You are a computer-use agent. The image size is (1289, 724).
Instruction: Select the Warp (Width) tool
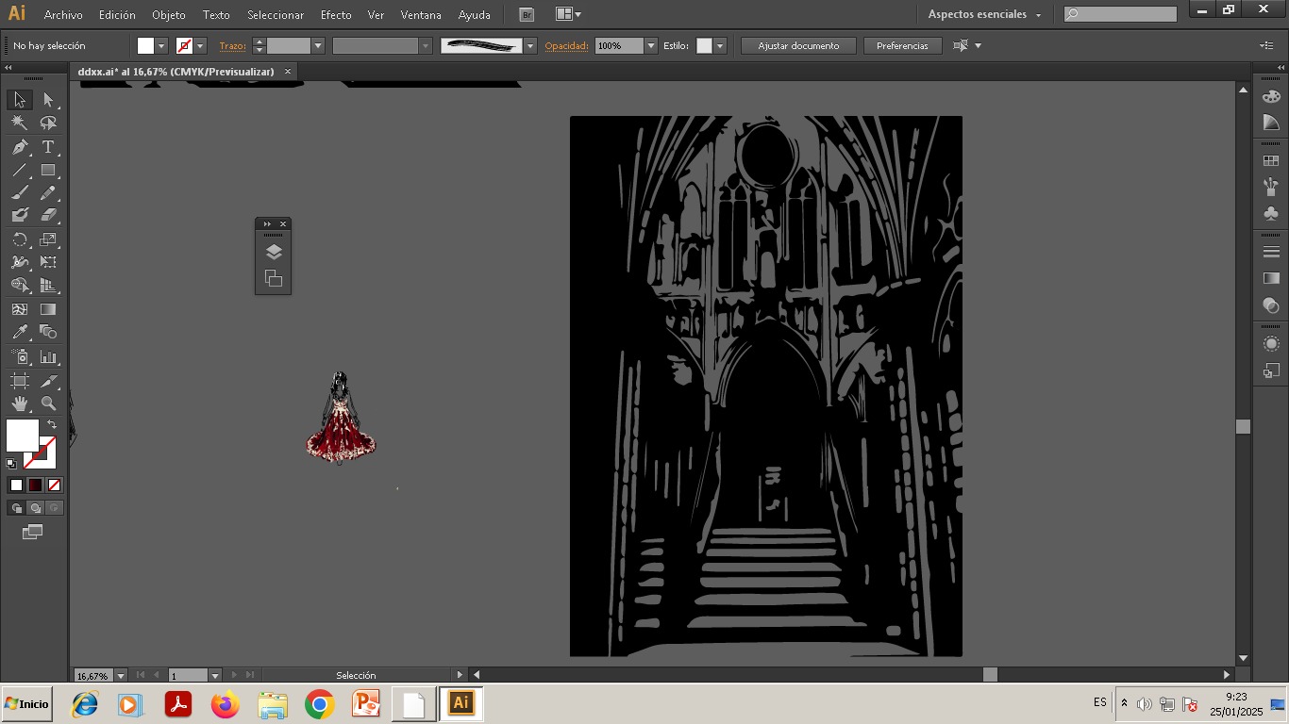(x=19, y=262)
